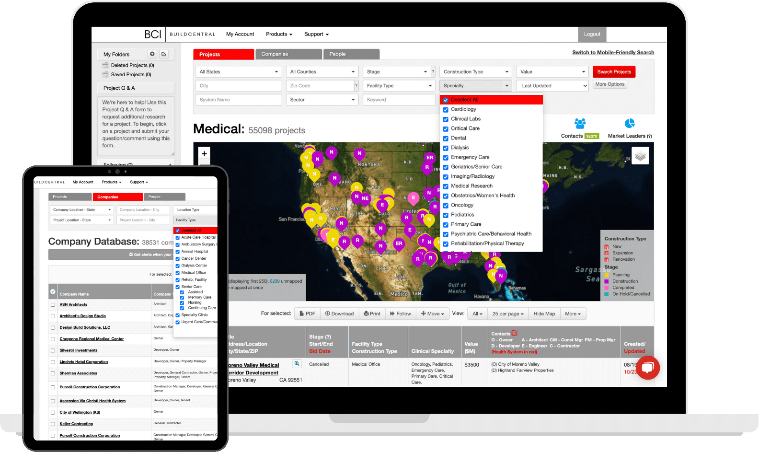Click the Hide Map button
The width and height of the screenshot is (759, 452).
pyautogui.click(x=544, y=314)
